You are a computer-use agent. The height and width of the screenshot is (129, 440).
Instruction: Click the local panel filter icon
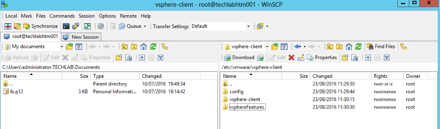79,46
